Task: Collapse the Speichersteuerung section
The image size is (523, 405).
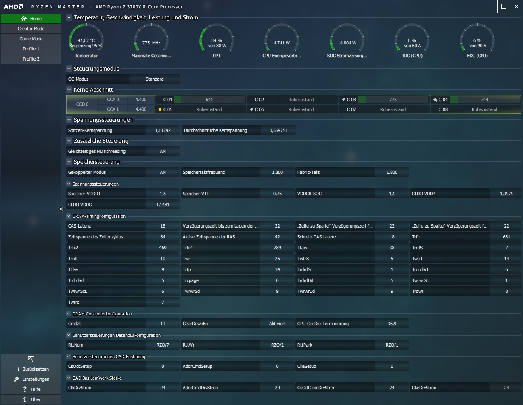Action: (x=69, y=162)
